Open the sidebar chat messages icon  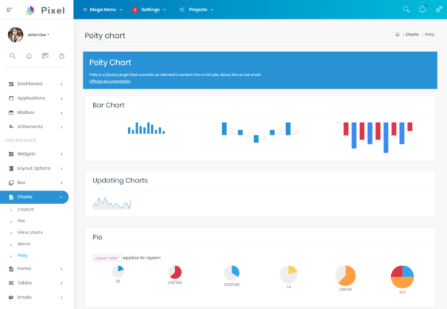click(x=45, y=56)
